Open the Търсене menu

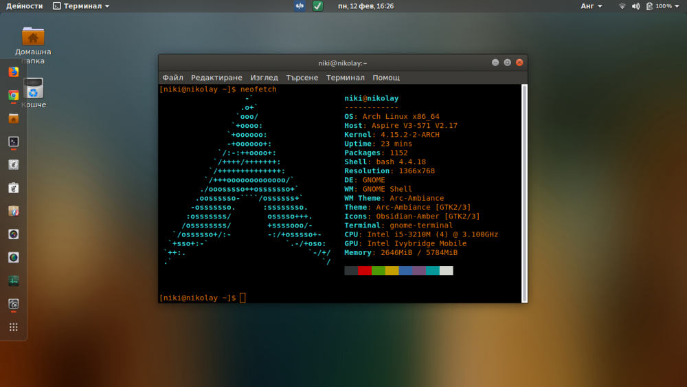(x=302, y=78)
